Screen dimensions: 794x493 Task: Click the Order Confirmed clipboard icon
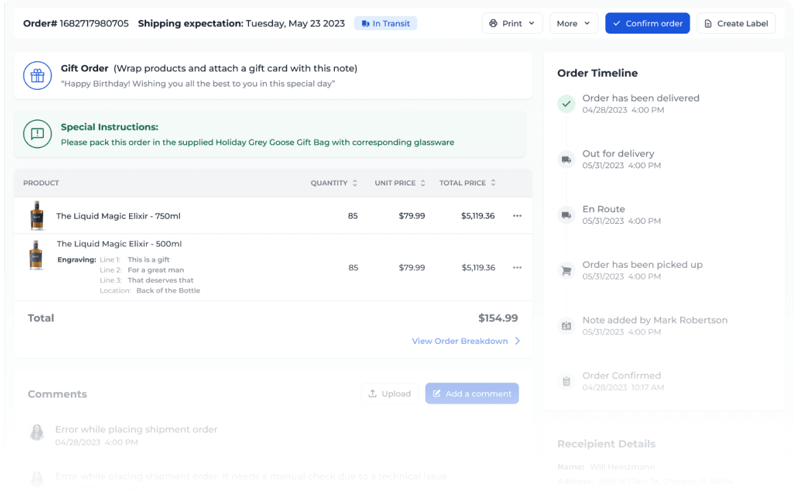566,381
